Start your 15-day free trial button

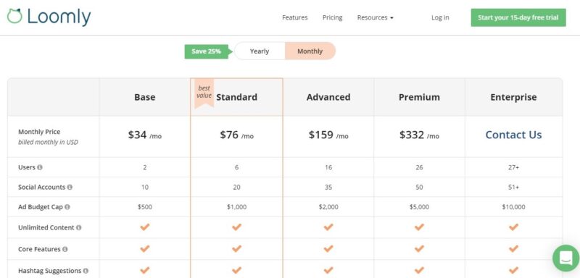(518, 17)
